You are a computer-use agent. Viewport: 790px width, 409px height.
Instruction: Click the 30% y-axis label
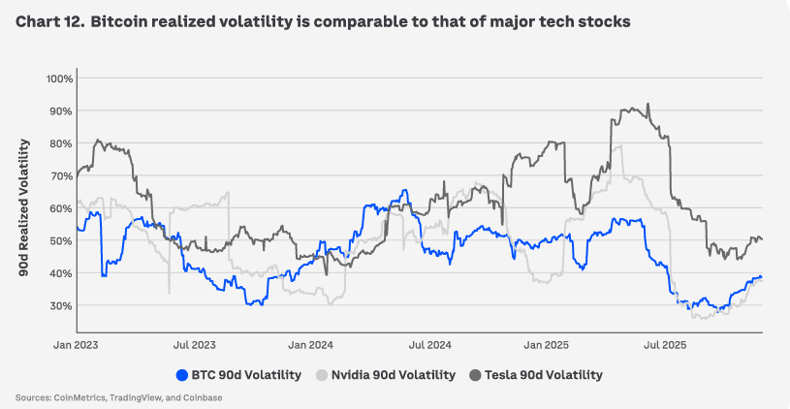tap(61, 305)
